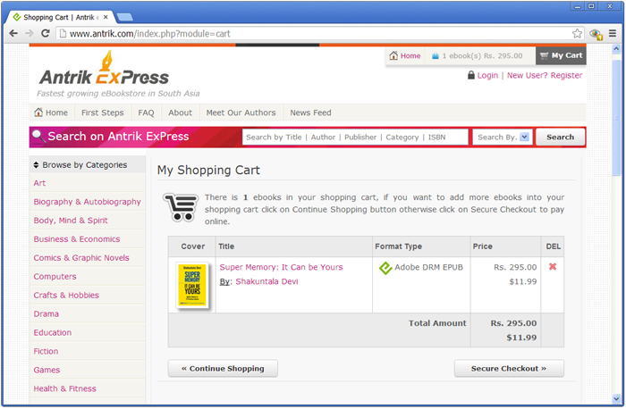Open Crafts & Hobbies category
This screenshot has height=409, width=626.
[66, 296]
